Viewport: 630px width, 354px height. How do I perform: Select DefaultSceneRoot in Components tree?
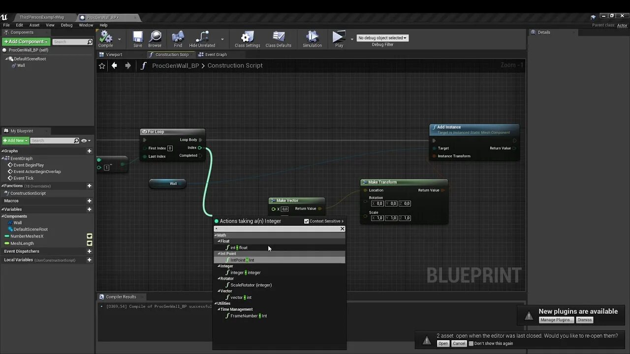30,59
